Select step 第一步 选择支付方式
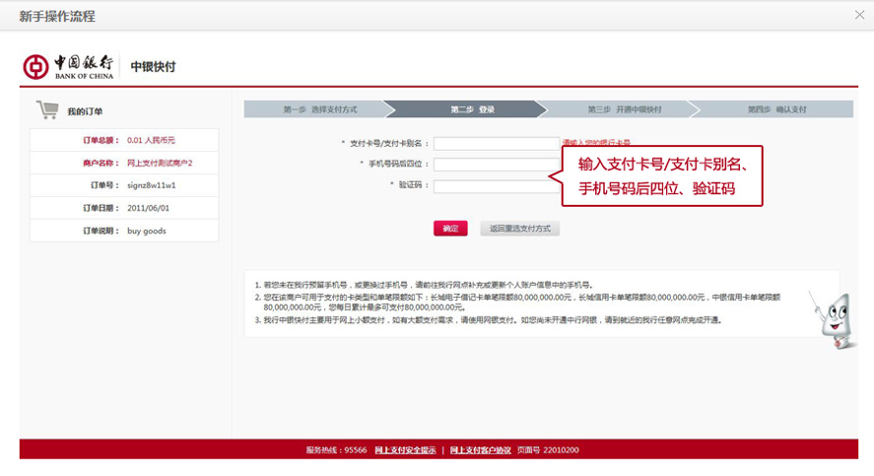Viewport: 874px width, 476px height. tap(320, 109)
